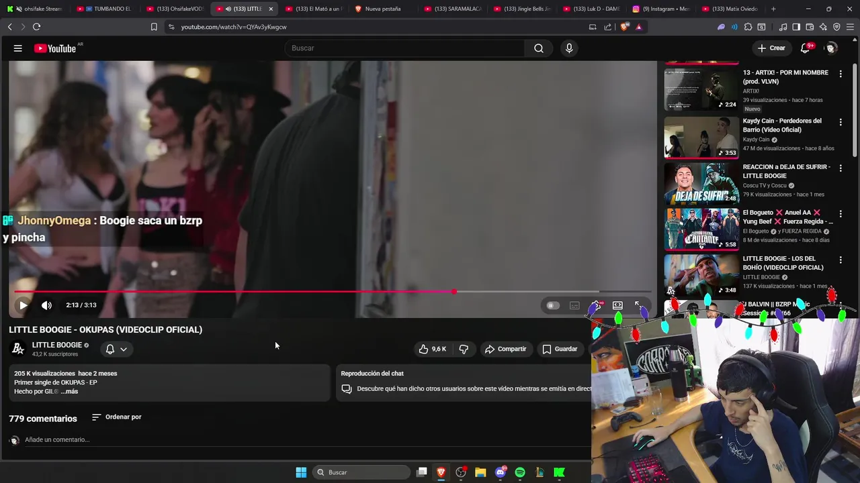Open El Bogueto Anuel AA video thumbnail
860x483 pixels.
[701, 229]
